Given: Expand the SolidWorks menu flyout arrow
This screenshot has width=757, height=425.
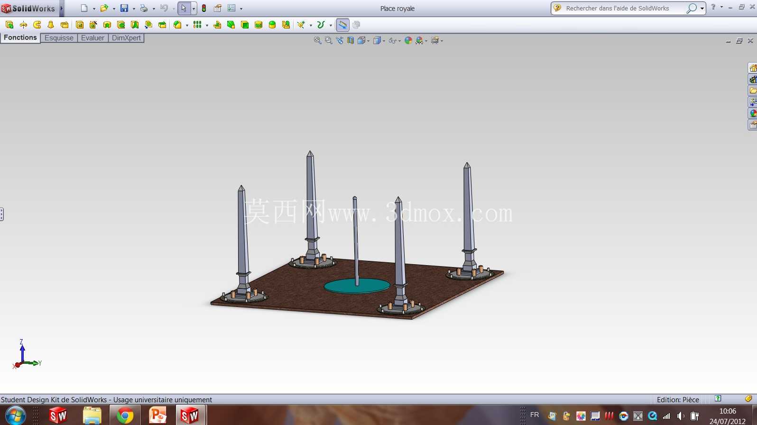Looking at the screenshot, I should click(x=62, y=9).
